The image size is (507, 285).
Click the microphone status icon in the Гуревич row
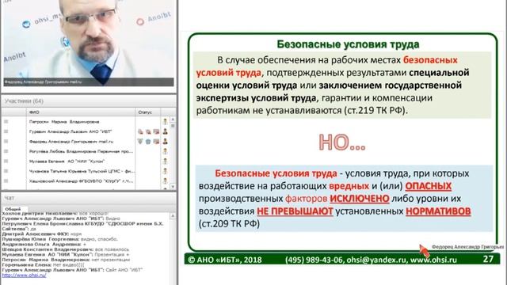(x=140, y=131)
